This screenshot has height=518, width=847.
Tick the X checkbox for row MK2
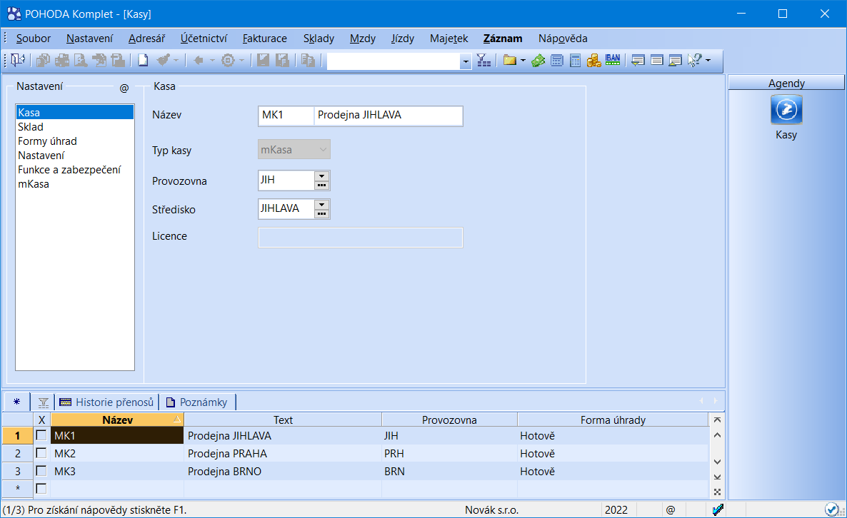point(41,452)
